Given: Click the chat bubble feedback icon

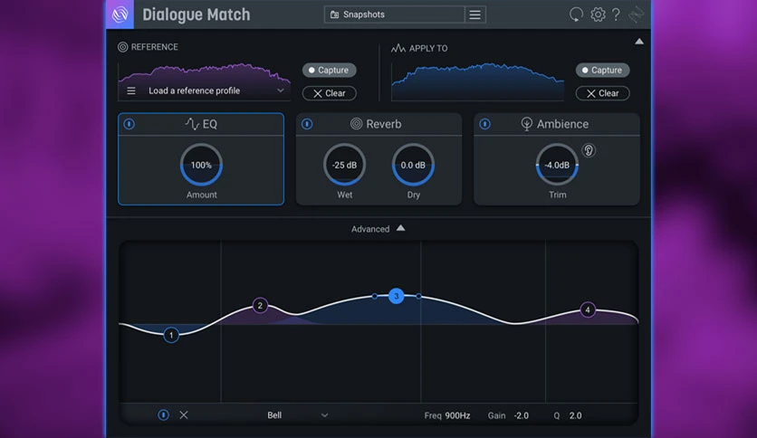Looking at the screenshot, I should coord(576,14).
